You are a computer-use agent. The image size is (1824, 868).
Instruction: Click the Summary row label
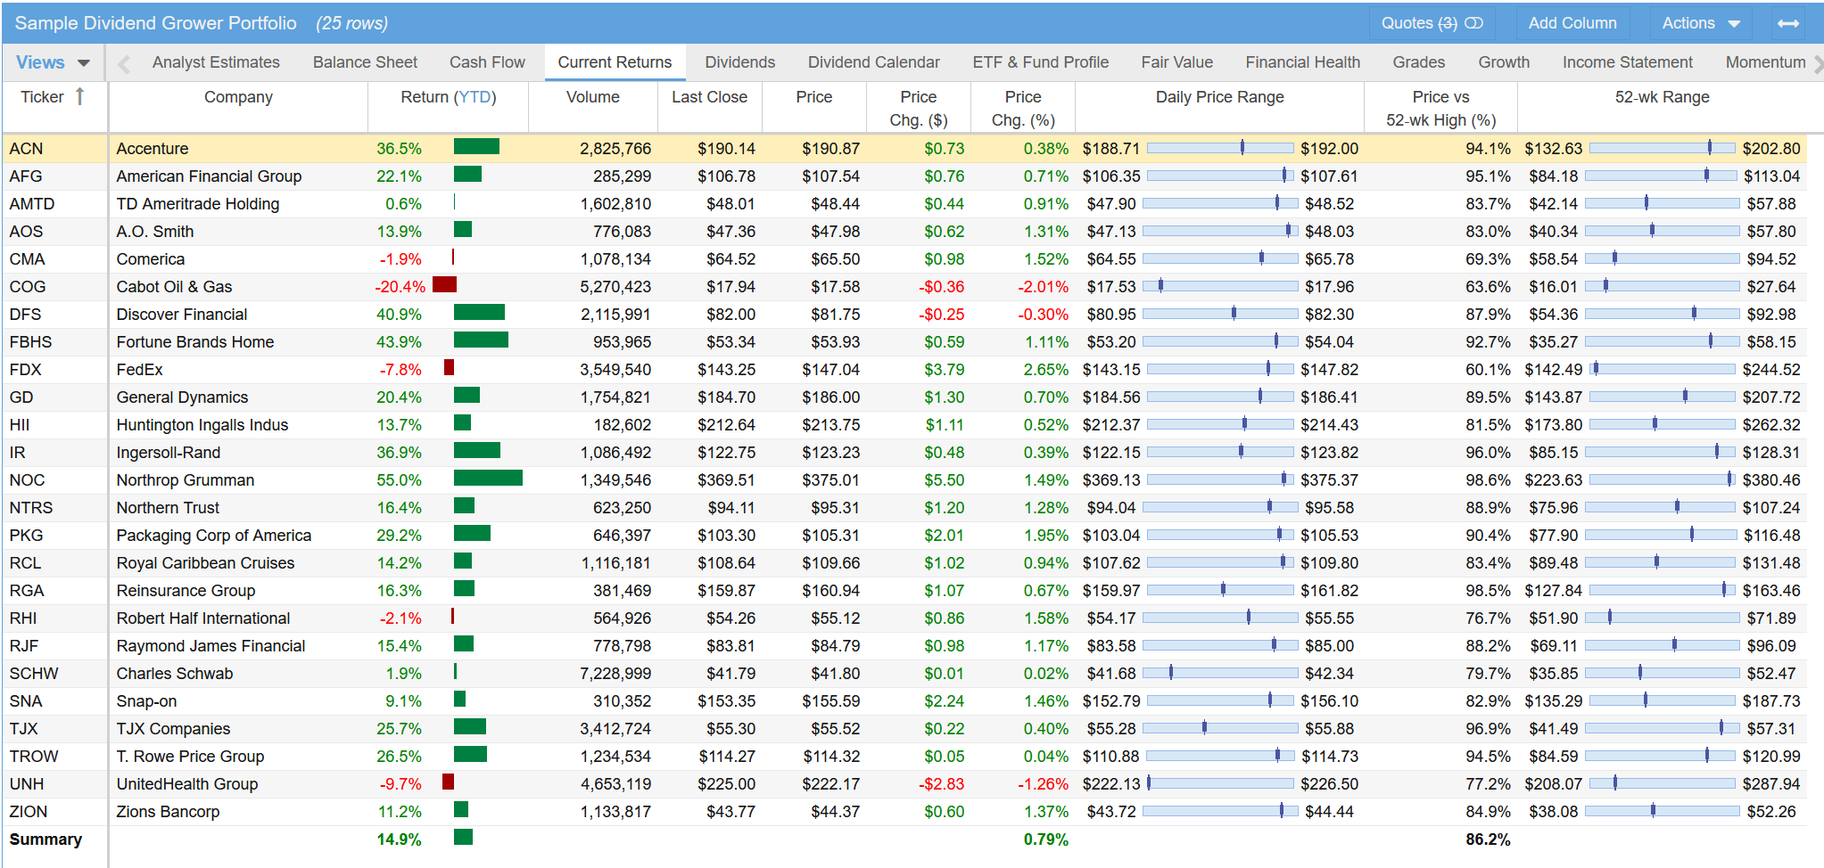(x=45, y=839)
